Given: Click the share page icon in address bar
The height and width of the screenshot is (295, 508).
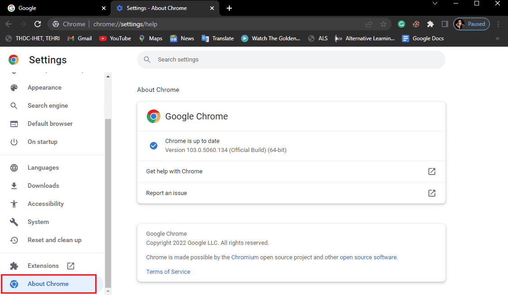Looking at the screenshot, I should point(369,24).
